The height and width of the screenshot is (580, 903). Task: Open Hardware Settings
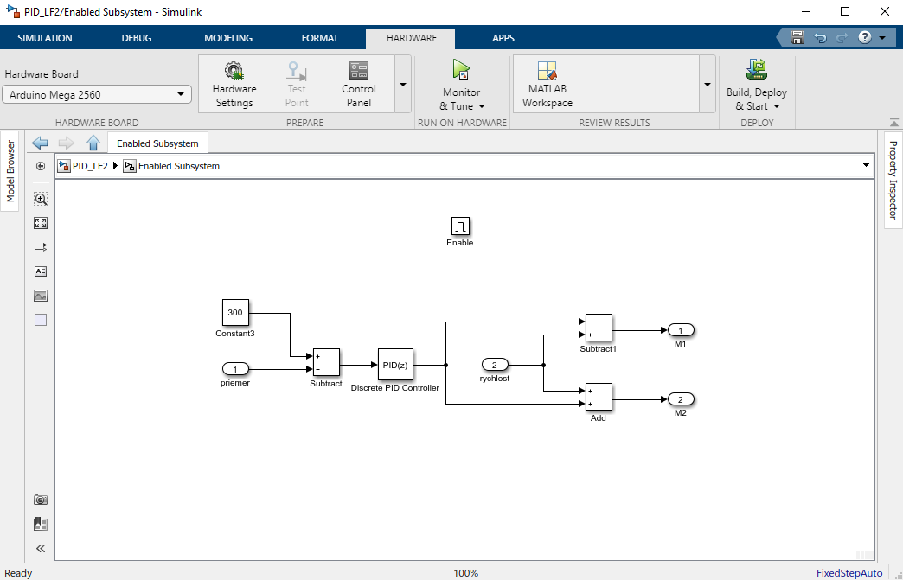234,84
